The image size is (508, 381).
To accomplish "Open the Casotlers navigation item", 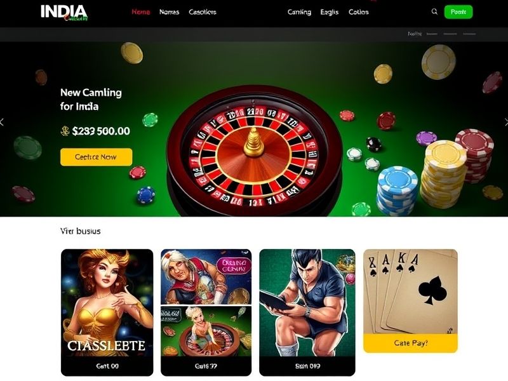I will pyautogui.click(x=203, y=12).
